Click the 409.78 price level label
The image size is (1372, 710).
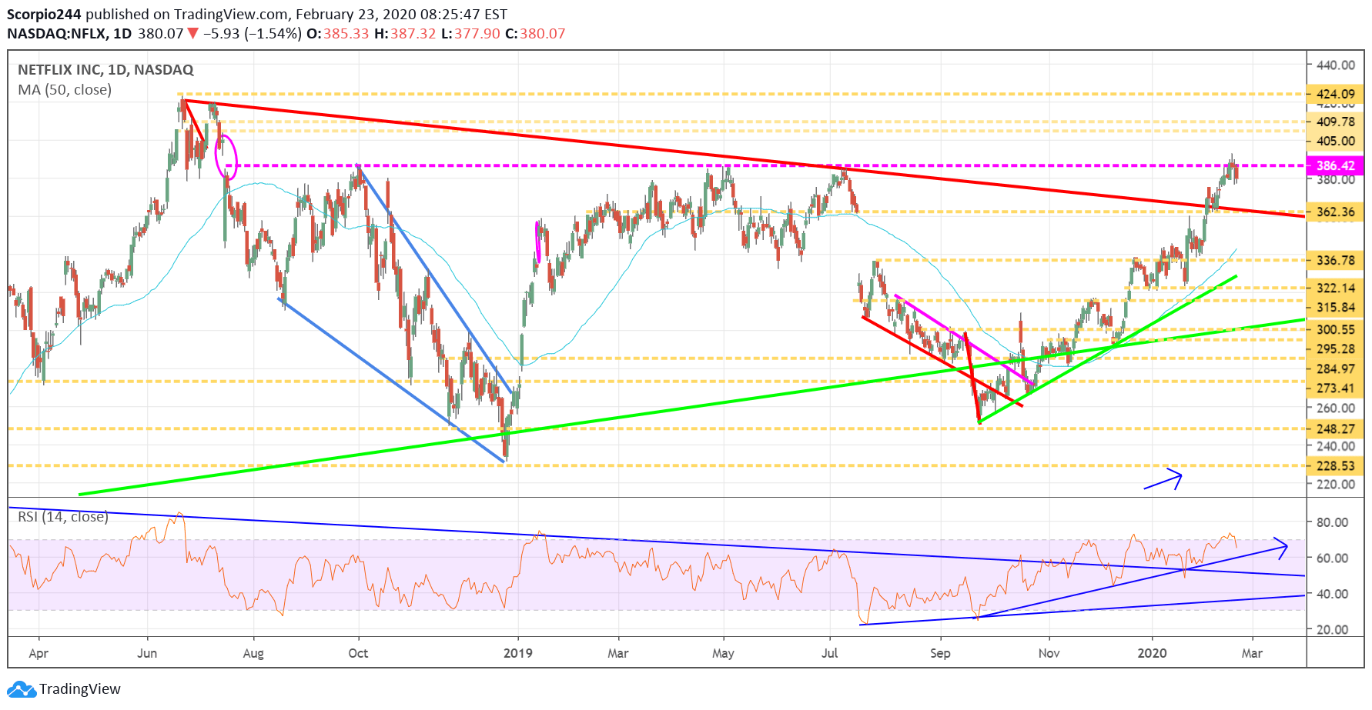tap(1336, 122)
